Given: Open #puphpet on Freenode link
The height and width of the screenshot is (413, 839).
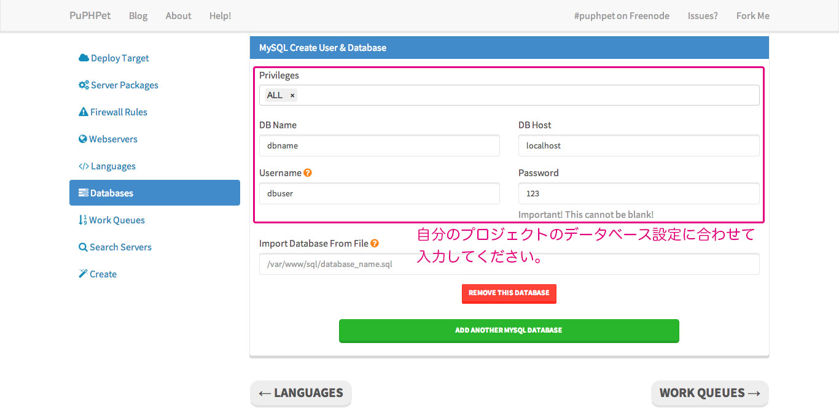Looking at the screenshot, I should point(622,16).
